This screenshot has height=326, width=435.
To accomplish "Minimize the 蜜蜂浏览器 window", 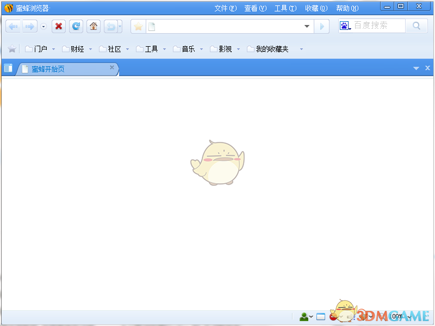I will [x=387, y=7].
